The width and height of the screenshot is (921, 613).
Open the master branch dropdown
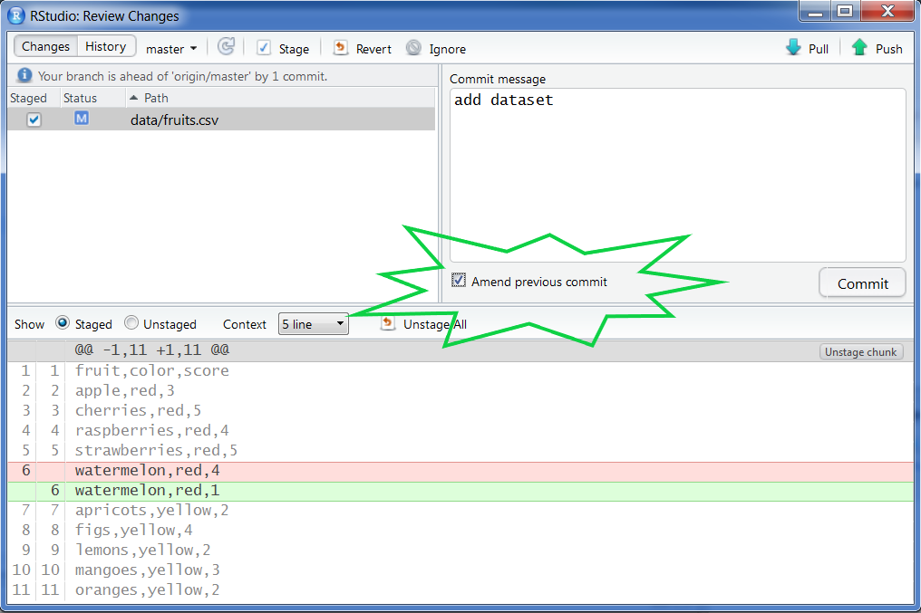pos(171,49)
